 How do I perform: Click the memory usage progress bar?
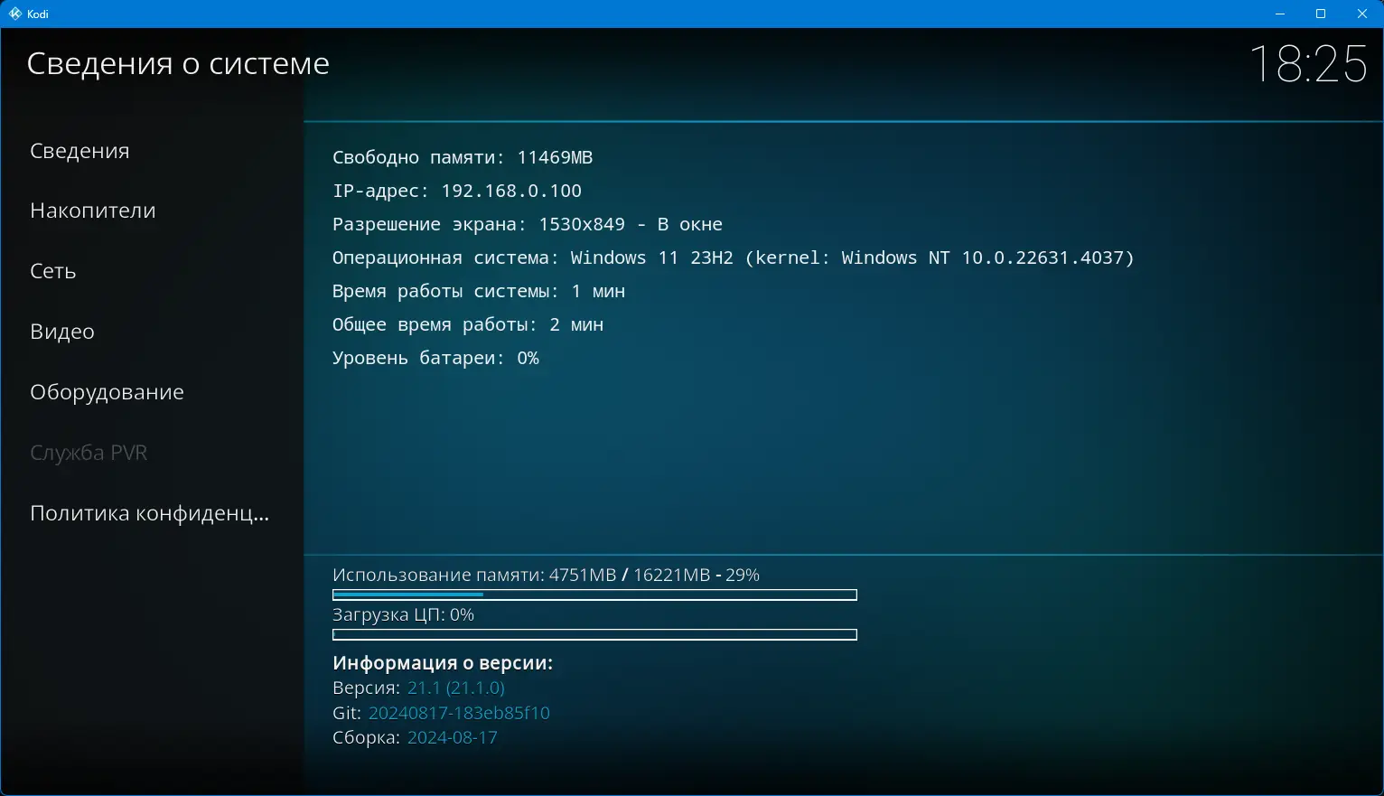(x=594, y=595)
